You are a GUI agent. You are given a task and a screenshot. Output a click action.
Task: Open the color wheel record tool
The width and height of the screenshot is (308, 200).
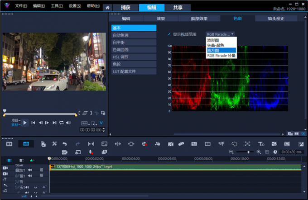(144, 144)
